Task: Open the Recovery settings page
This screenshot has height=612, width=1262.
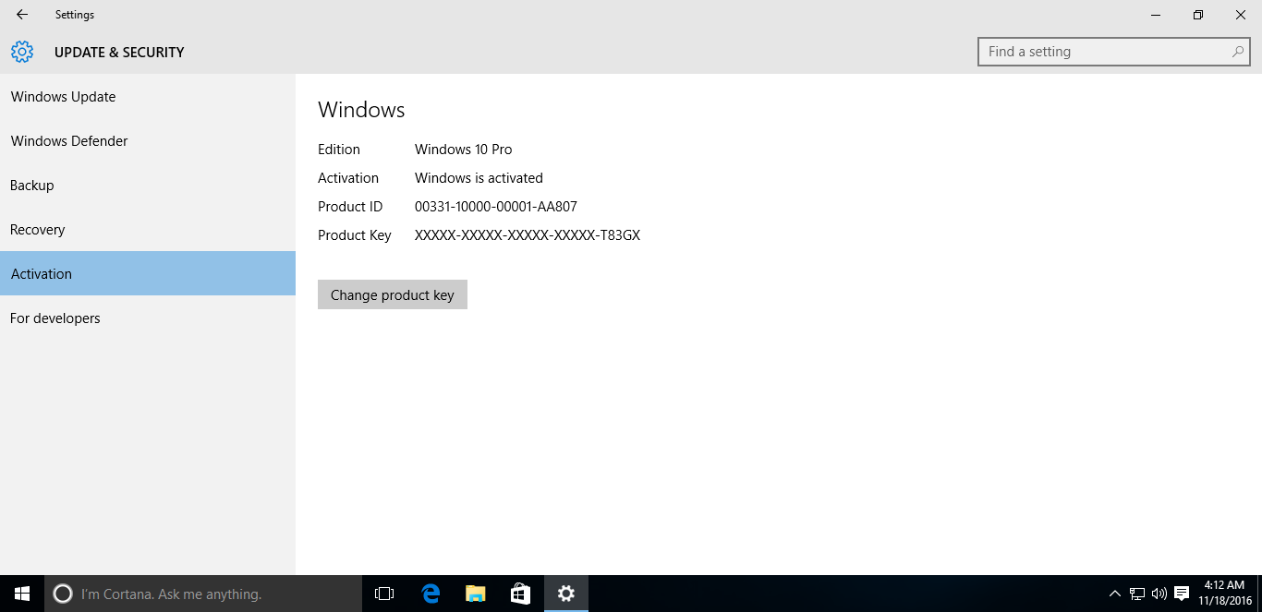Action: [x=148, y=230]
